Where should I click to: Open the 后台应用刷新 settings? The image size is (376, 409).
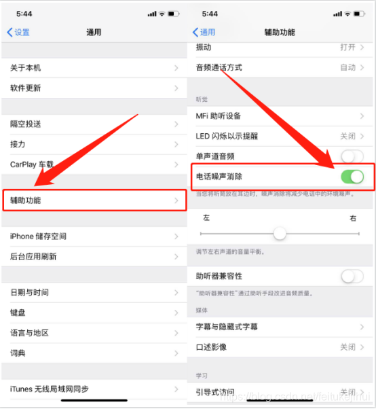click(94, 257)
